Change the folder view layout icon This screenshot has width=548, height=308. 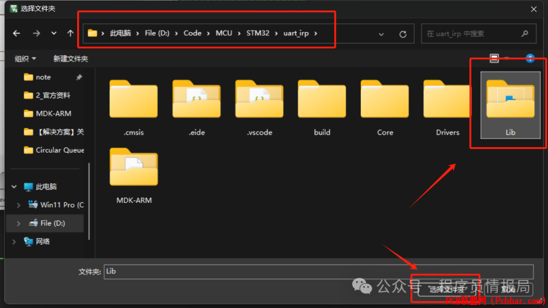tap(494, 58)
